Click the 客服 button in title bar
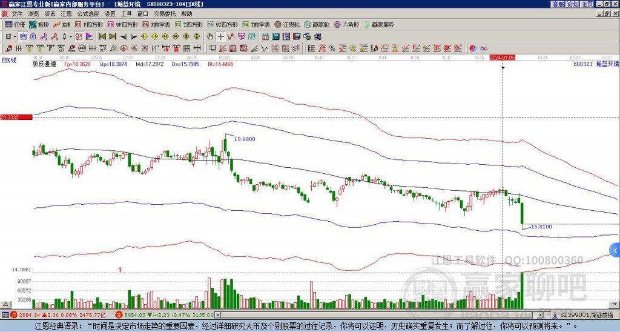 coord(558,4)
